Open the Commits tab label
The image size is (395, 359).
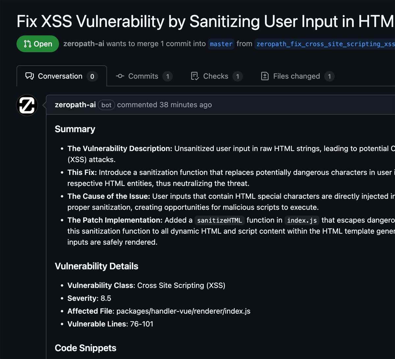(143, 76)
